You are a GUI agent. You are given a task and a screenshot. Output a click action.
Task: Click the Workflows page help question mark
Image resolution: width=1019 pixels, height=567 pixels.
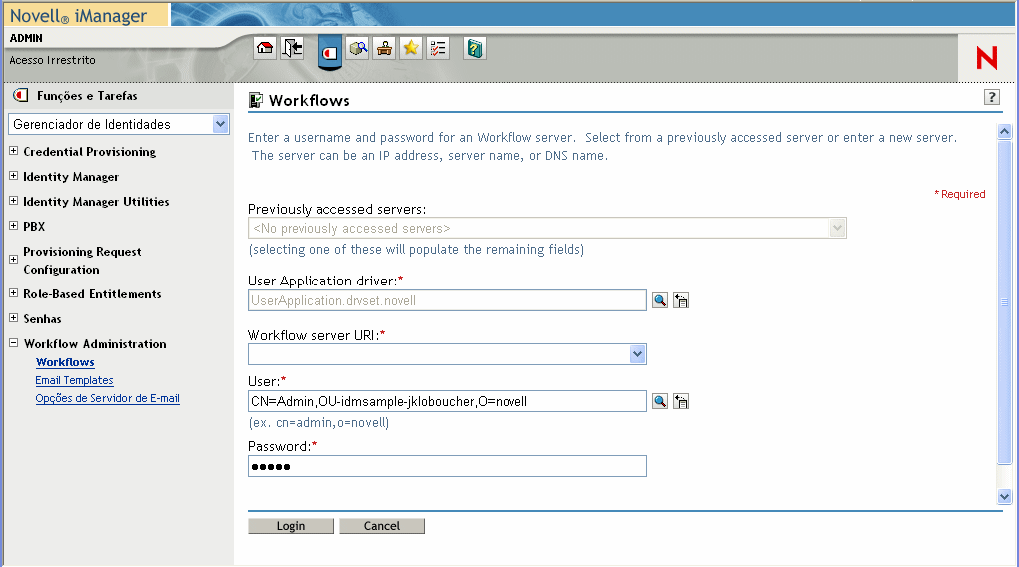[992, 98]
